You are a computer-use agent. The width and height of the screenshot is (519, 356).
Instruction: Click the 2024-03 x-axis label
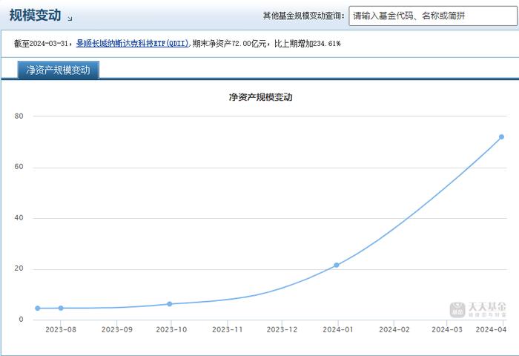[447, 329]
